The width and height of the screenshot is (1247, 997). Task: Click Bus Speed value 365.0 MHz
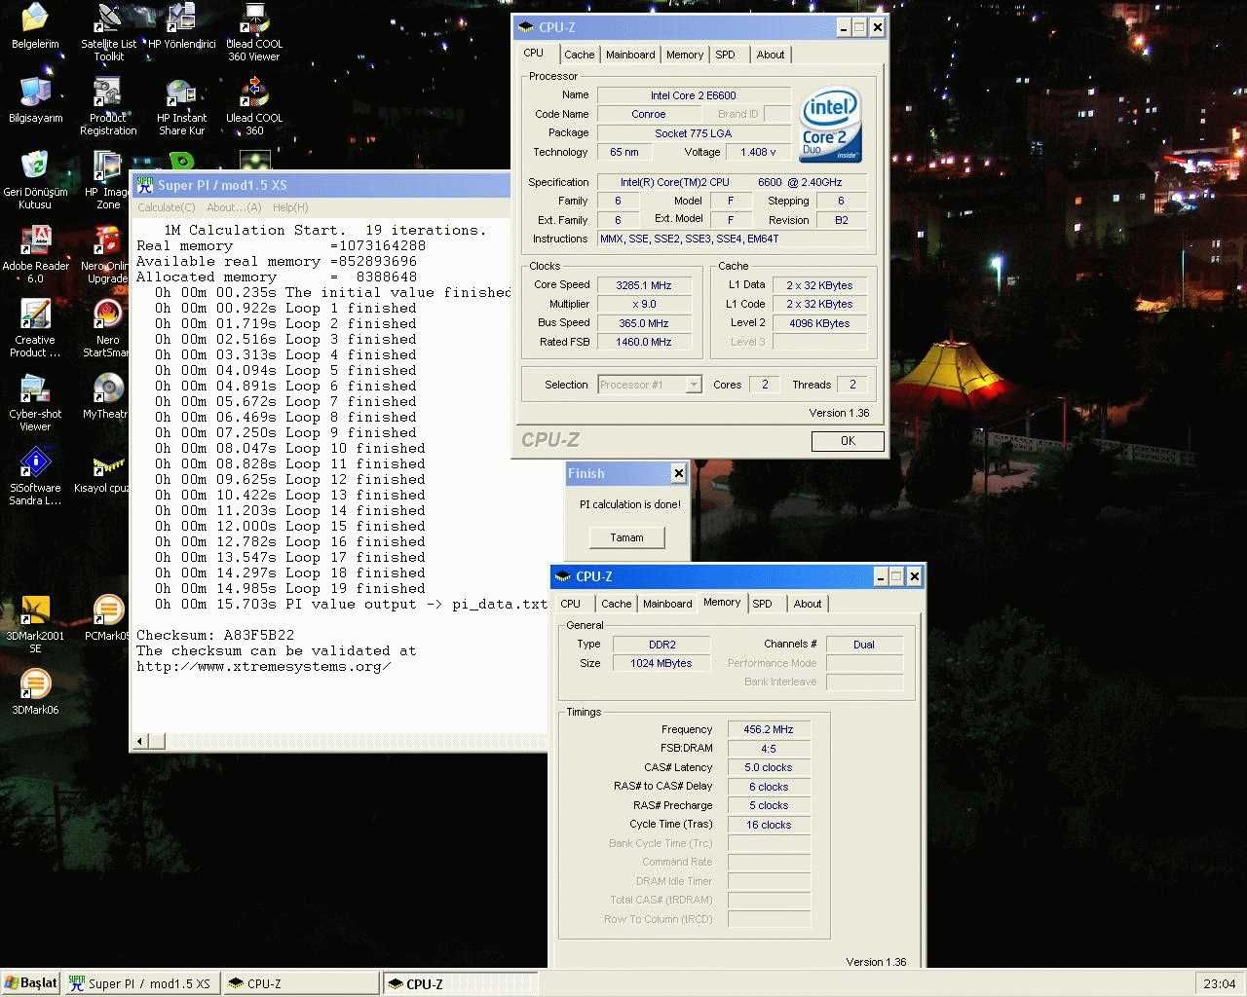pyautogui.click(x=644, y=323)
